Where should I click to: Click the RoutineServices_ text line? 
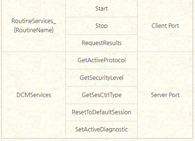pos(34,21)
